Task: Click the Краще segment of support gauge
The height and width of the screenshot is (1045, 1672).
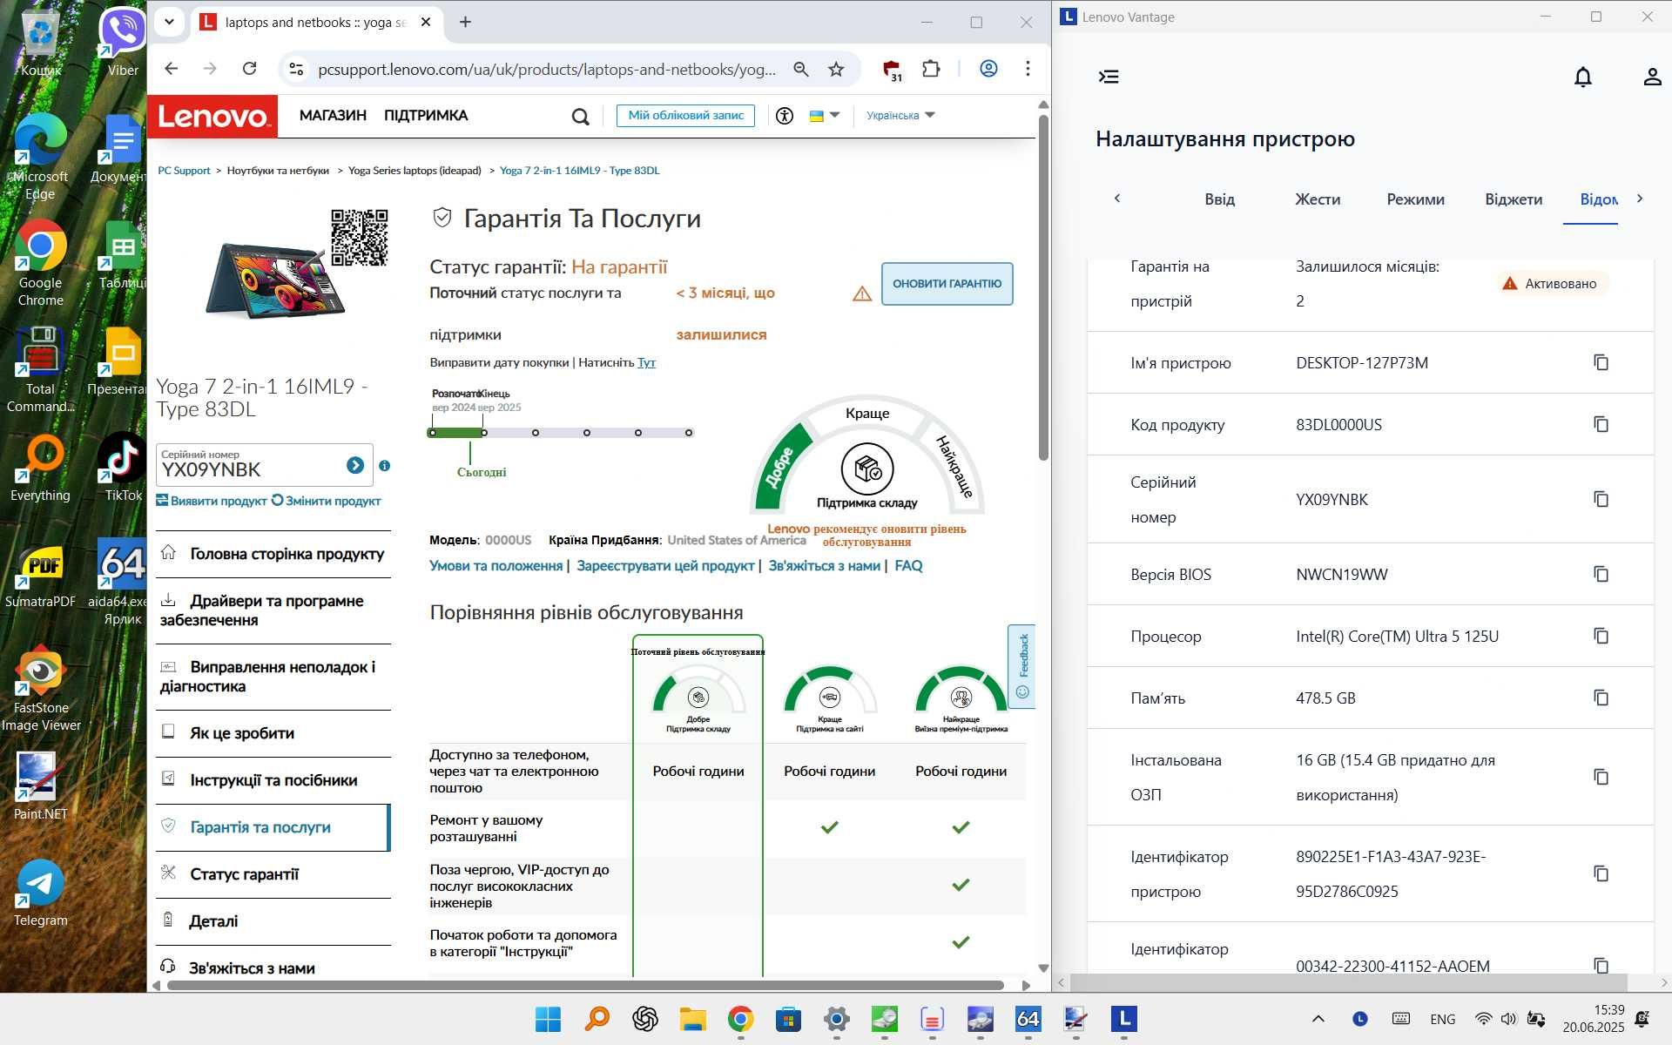Action: (x=867, y=413)
